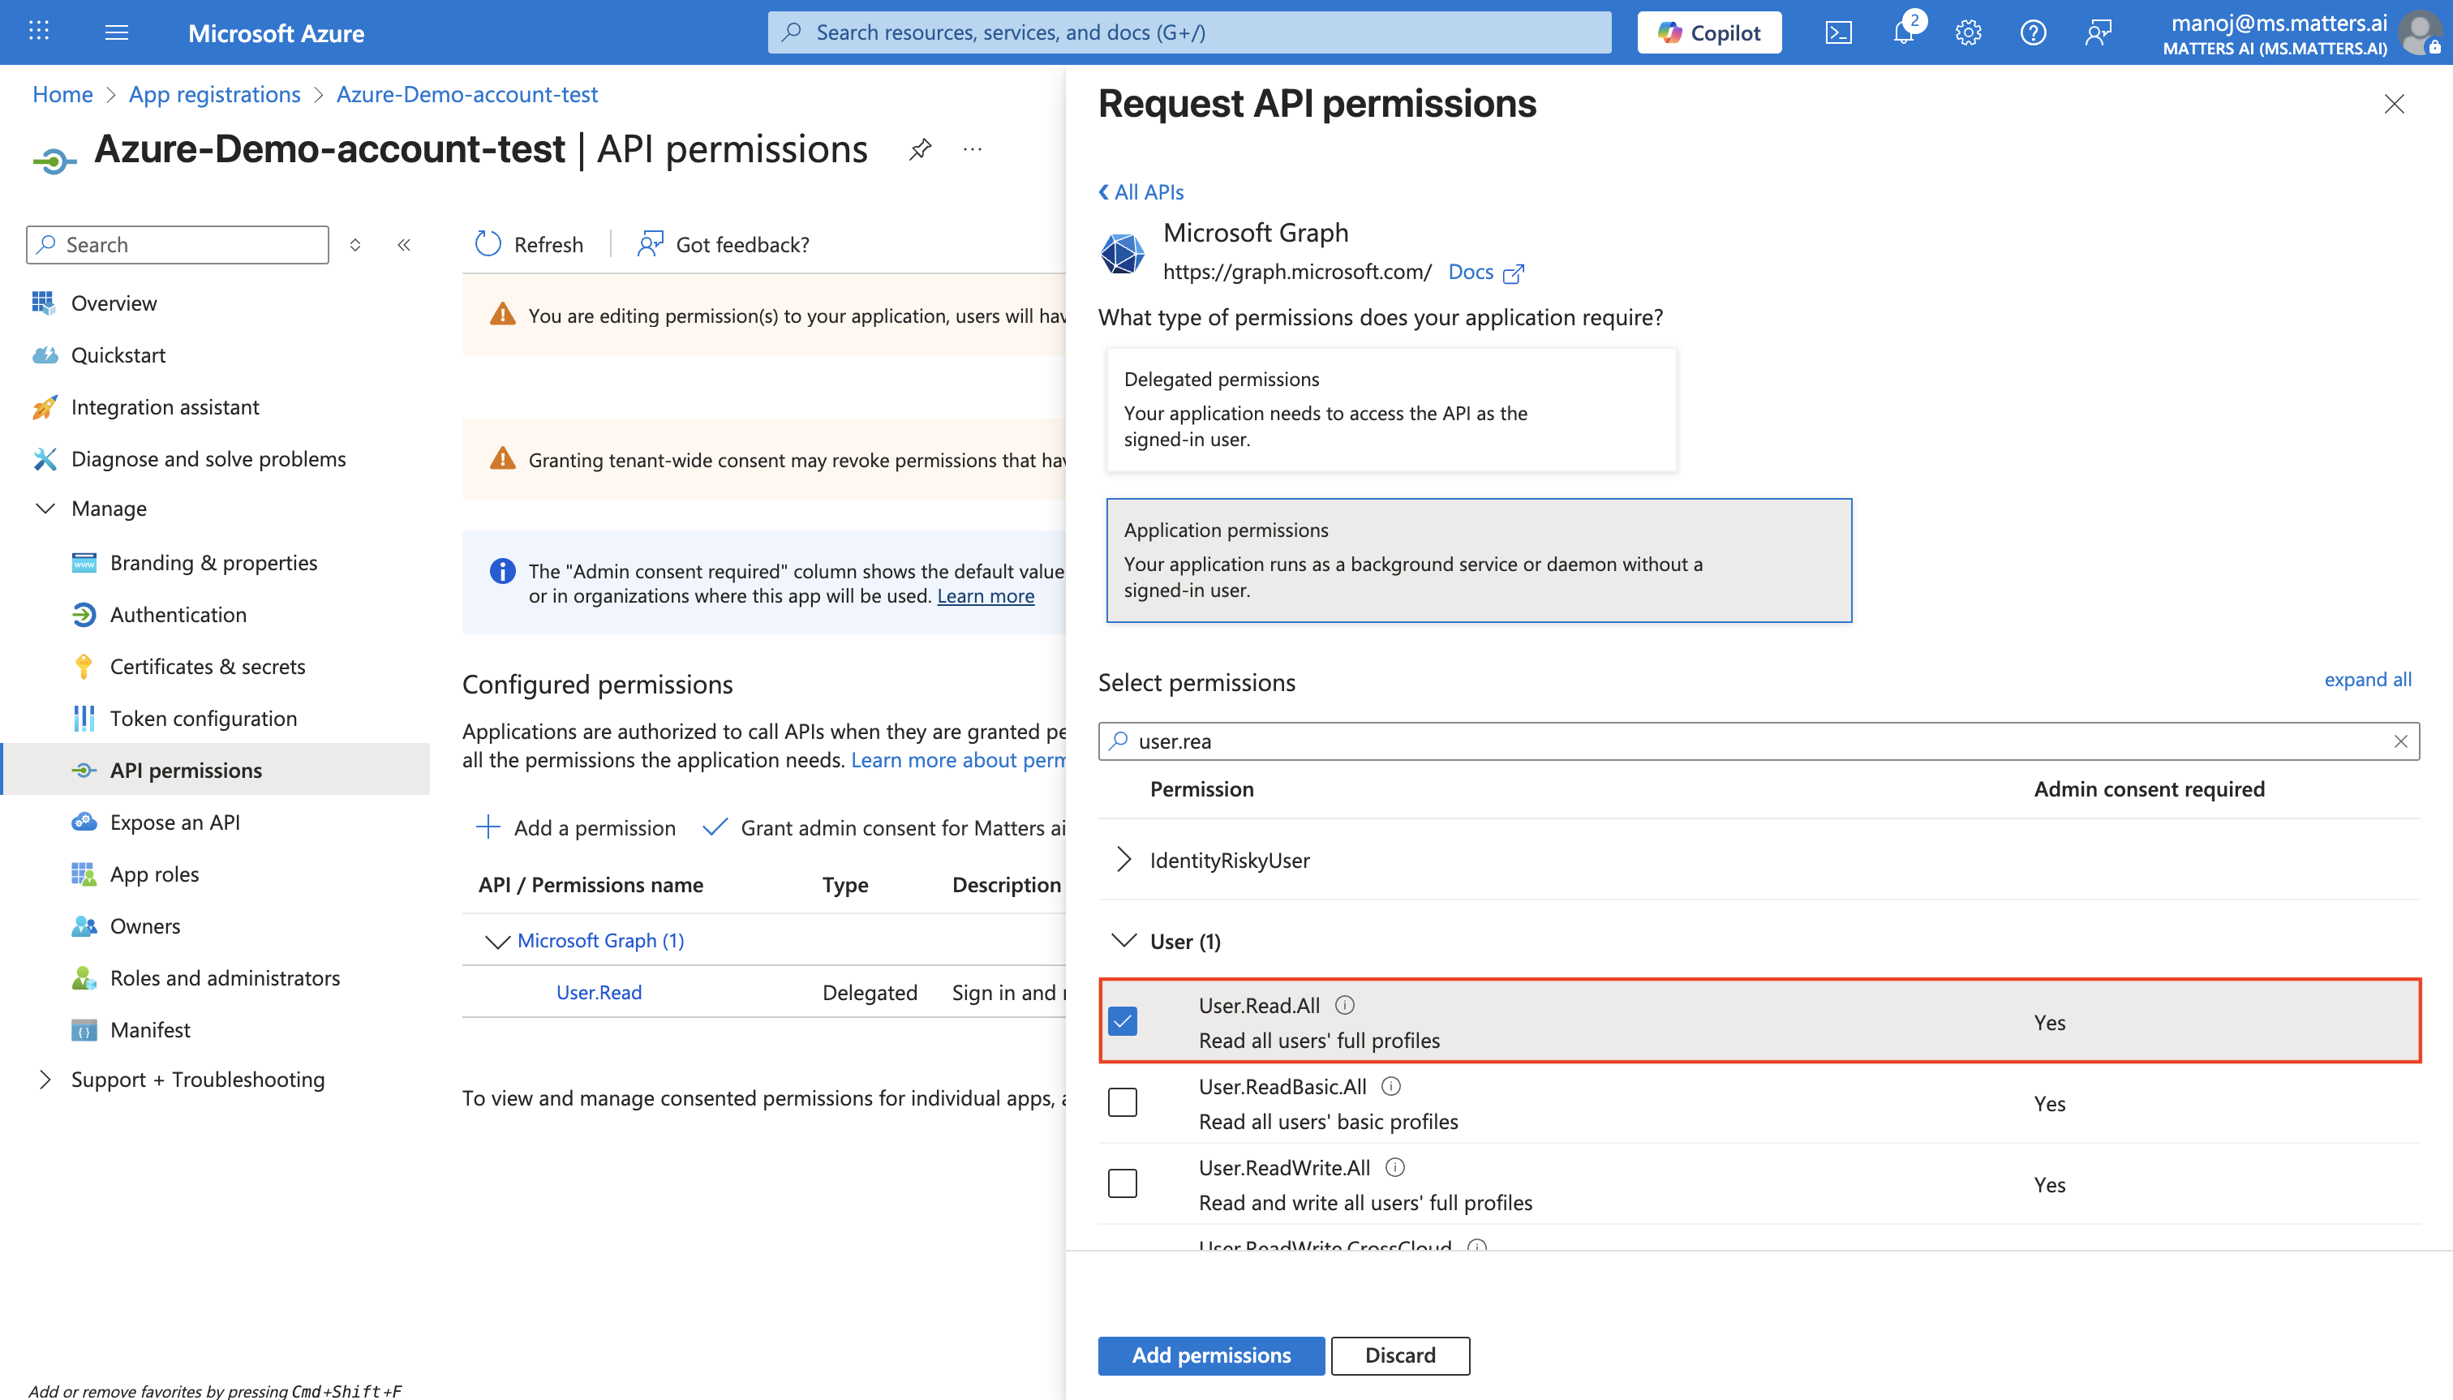Click expand all link
Image resolution: width=2453 pixels, height=1400 pixels.
tap(2367, 680)
